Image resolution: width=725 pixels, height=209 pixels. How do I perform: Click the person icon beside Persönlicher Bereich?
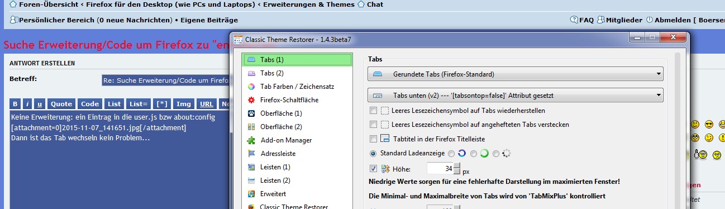point(14,20)
